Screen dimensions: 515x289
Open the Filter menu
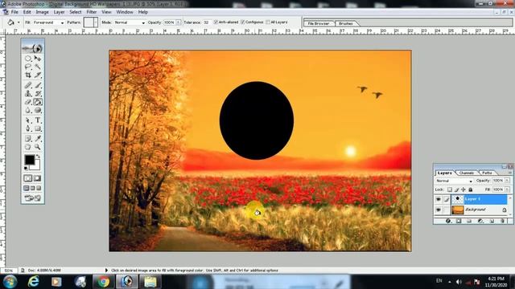pos(92,12)
